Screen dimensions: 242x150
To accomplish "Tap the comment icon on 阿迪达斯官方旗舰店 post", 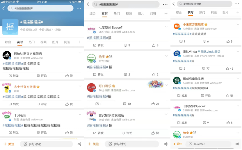I will point(38,76).
